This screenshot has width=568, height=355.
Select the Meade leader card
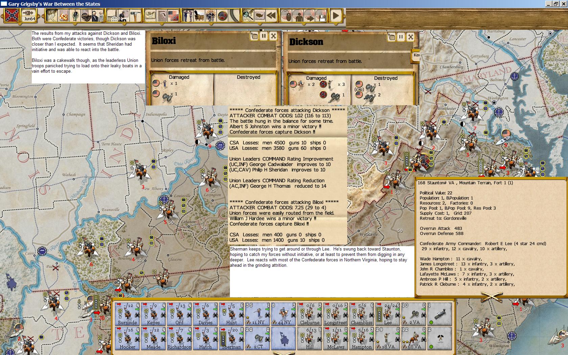coord(153,338)
